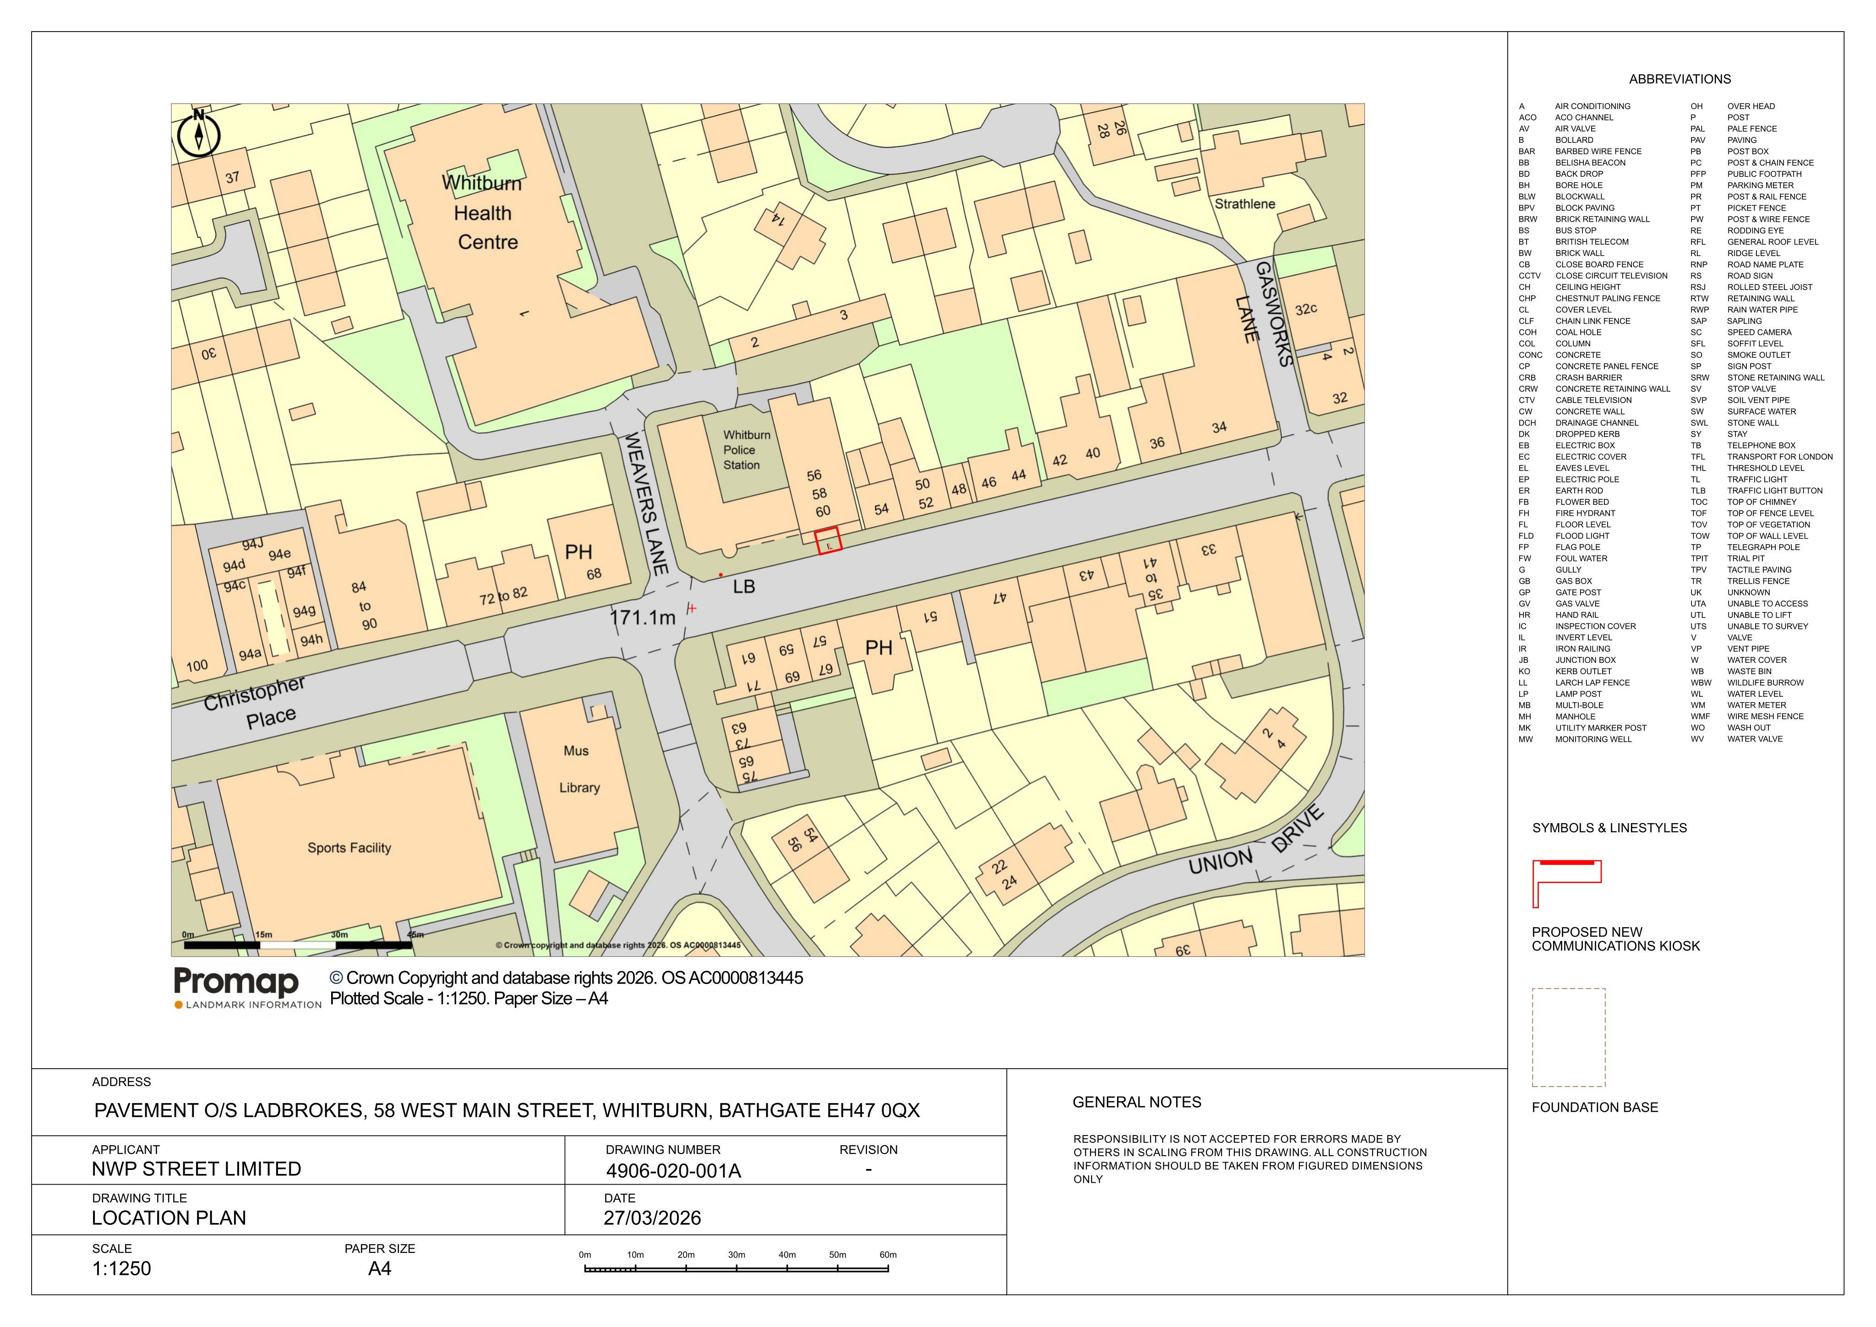Click the "Strathlene" property name
Viewport: 1876px width, 1327px height.
[1244, 203]
